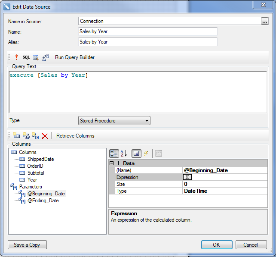Click the Cancel button

tap(251, 244)
